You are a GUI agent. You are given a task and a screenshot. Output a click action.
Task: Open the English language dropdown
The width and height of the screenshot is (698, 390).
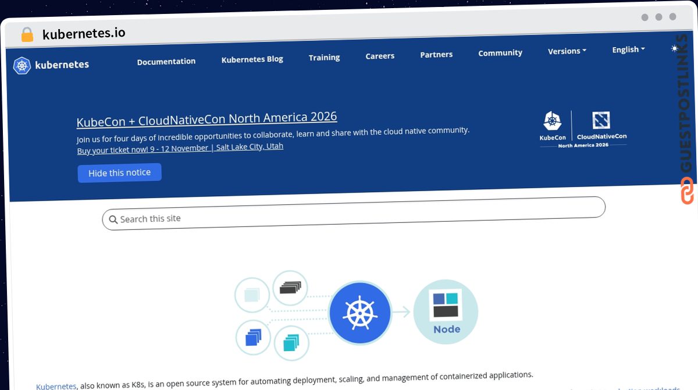pos(628,49)
